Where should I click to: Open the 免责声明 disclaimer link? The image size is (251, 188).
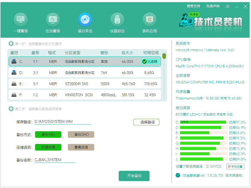(x=213, y=6)
